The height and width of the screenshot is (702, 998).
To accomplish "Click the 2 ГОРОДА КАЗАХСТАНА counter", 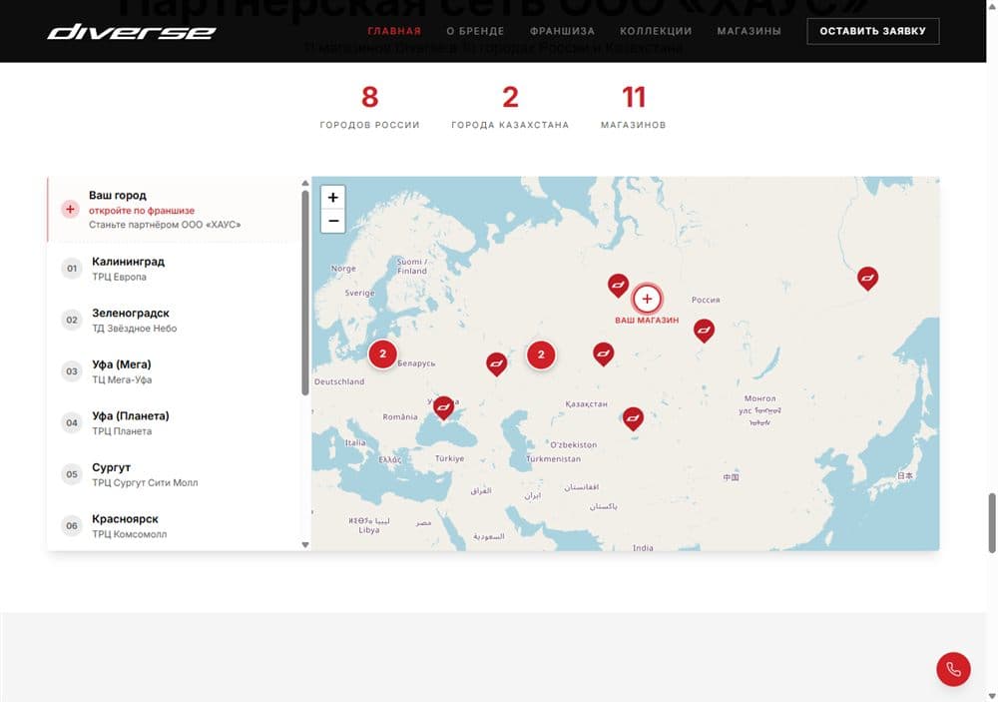I will (510, 107).
